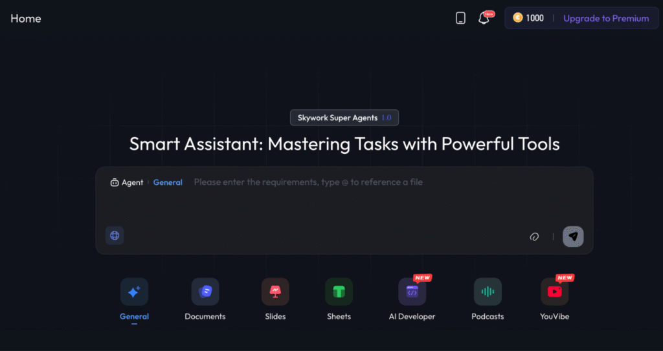Select the Podcasts agent icon
Image resolution: width=663 pixels, height=351 pixels.
(x=488, y=292)
